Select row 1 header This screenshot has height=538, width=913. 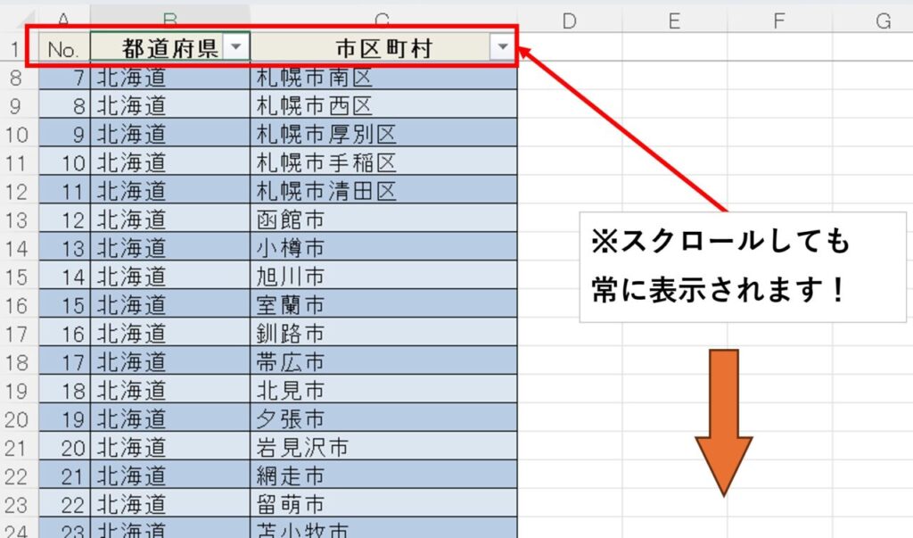pyautogui.click(x=18, y=48)
